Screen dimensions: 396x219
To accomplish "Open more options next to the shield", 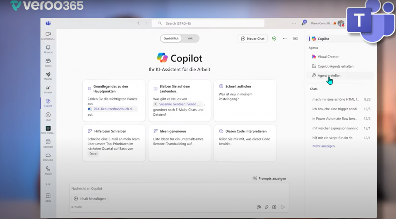I will point(285,38).
